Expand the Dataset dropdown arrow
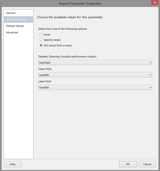 pos(150,62)
